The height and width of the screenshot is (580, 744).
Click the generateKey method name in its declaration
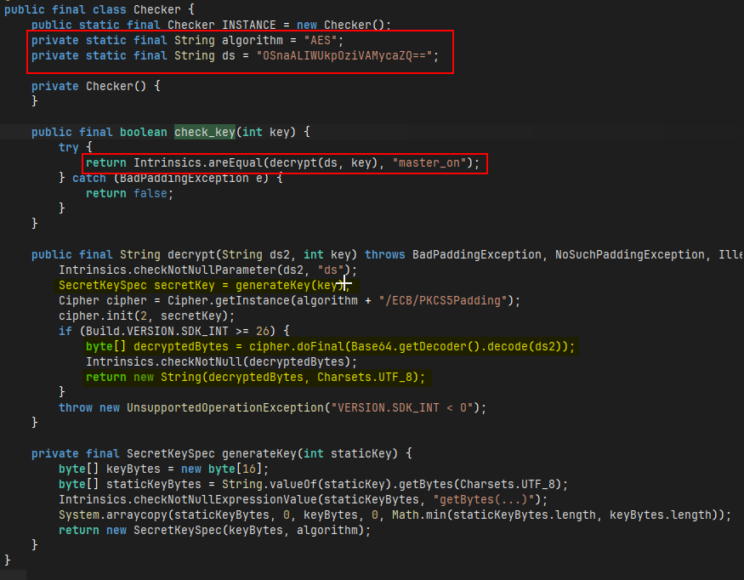coord(259,453)
